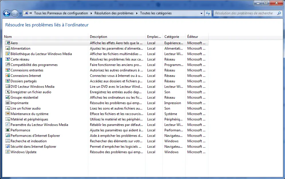This screenshot has width=285, height=179.
Task: Click the Connexions entrantes icon
Action: (x=8, y=70)
